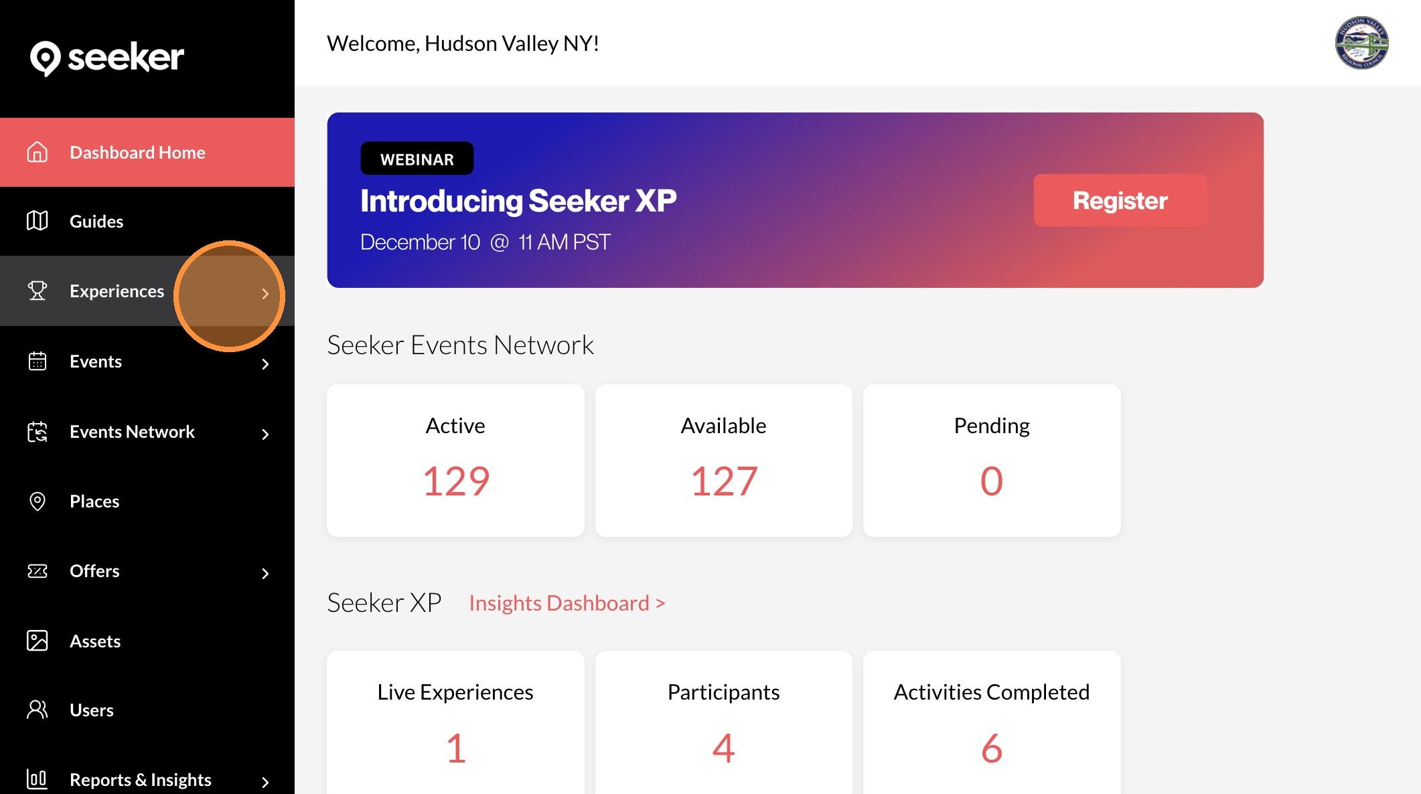Click the Guides map icon
This screenshot has width=1421, height=794.
pyautogui.click(x=38, y=221)
